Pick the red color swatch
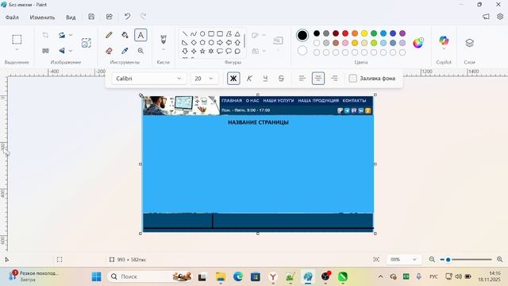This screenshot has height=286, width=508. pyautogui.click(x=345, y=33)
